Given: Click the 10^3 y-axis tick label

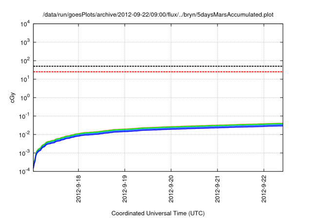Looking at the screenshot, I should click(x=25, y=42).
